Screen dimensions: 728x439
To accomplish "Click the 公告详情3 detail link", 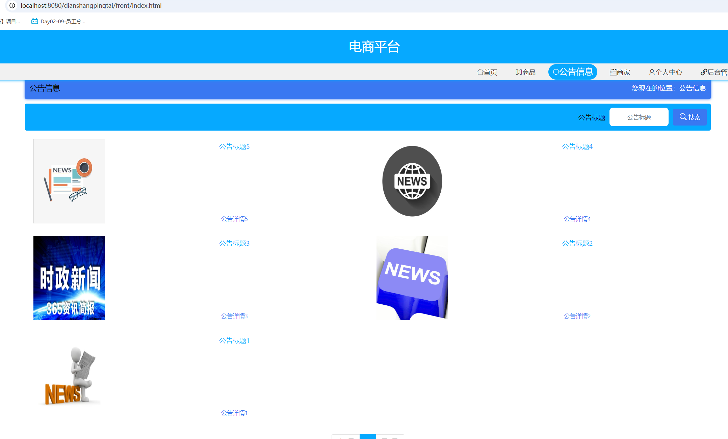I will tap(234, 316).
